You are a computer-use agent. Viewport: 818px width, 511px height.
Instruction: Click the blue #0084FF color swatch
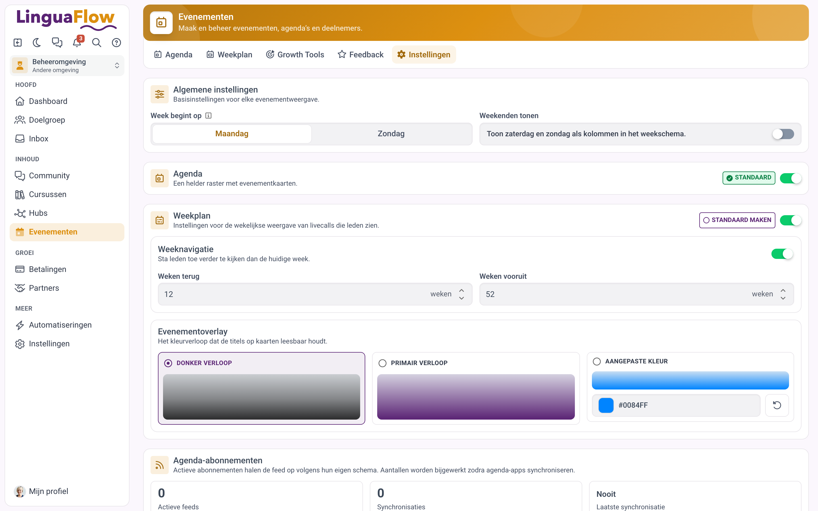point(606,405)
